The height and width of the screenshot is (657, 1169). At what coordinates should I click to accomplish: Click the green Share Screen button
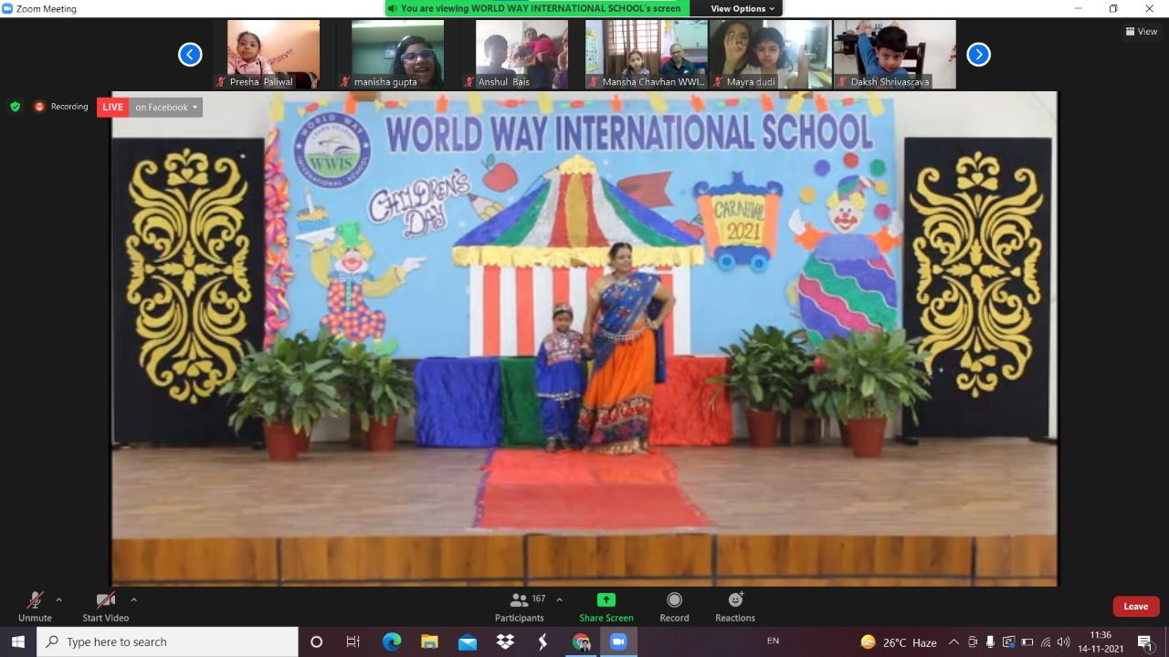[606, 606]
